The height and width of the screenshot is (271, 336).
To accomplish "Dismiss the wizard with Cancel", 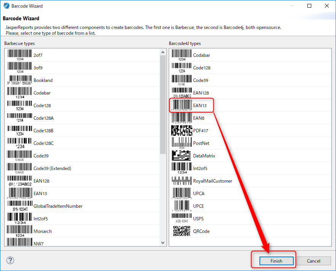I will 314,261.
